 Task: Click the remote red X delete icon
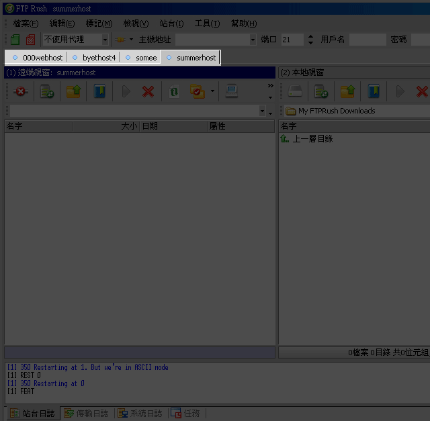coord(148,91)
